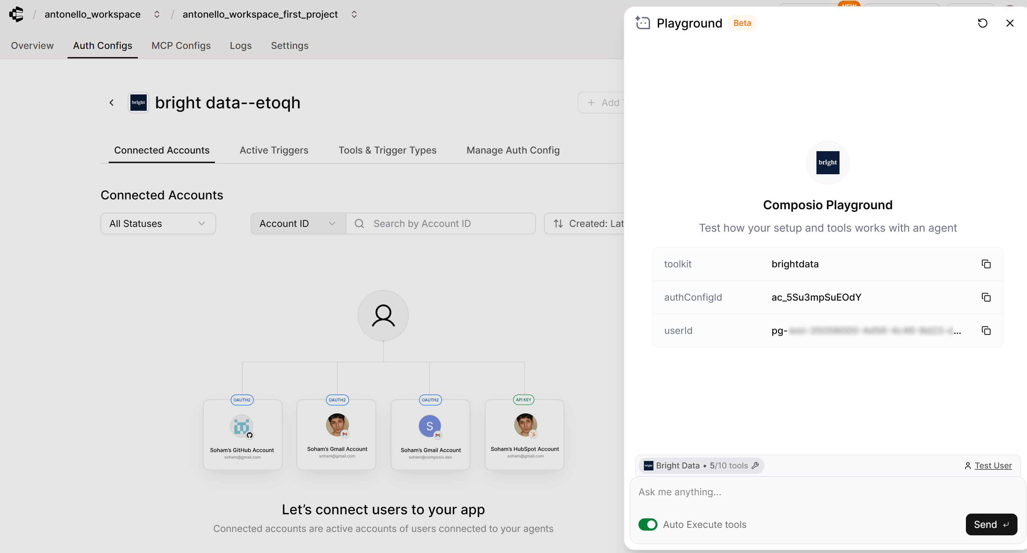
Task: Reset the Playground conversation
Action: pyautogui.click(x=983, y=23)
